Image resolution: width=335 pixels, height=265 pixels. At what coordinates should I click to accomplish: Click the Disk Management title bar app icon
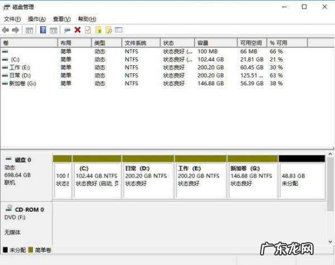point(7,7)
